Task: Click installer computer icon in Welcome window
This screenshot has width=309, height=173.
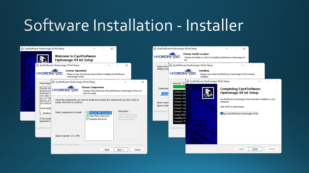Action: tap(43, 59)
